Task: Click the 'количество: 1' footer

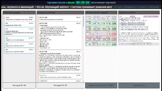Action: (x=139, y=85)
